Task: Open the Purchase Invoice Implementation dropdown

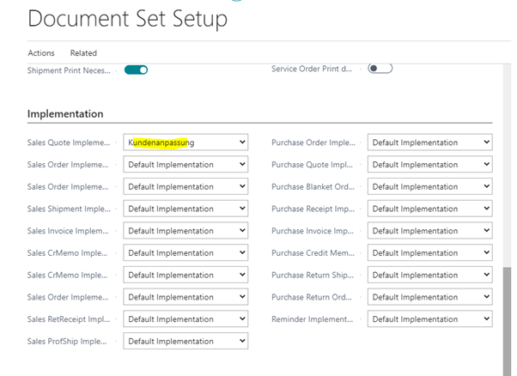Action: click(x=429, y=230)
